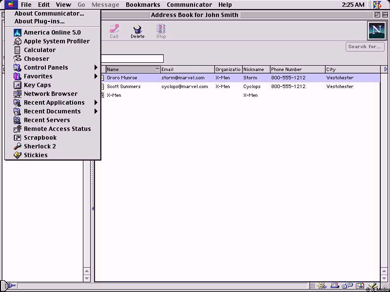This screenshot has width=390, height=292.
Task: Click the scroll down arrow on the contact list
Action: coord(384,278)
